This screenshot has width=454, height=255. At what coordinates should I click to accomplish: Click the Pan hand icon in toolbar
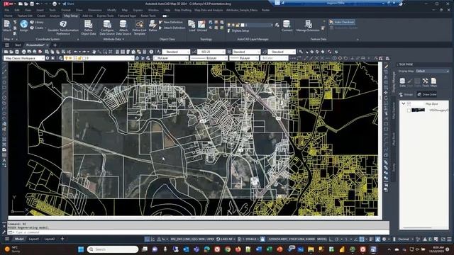click(x=94, y=52)
